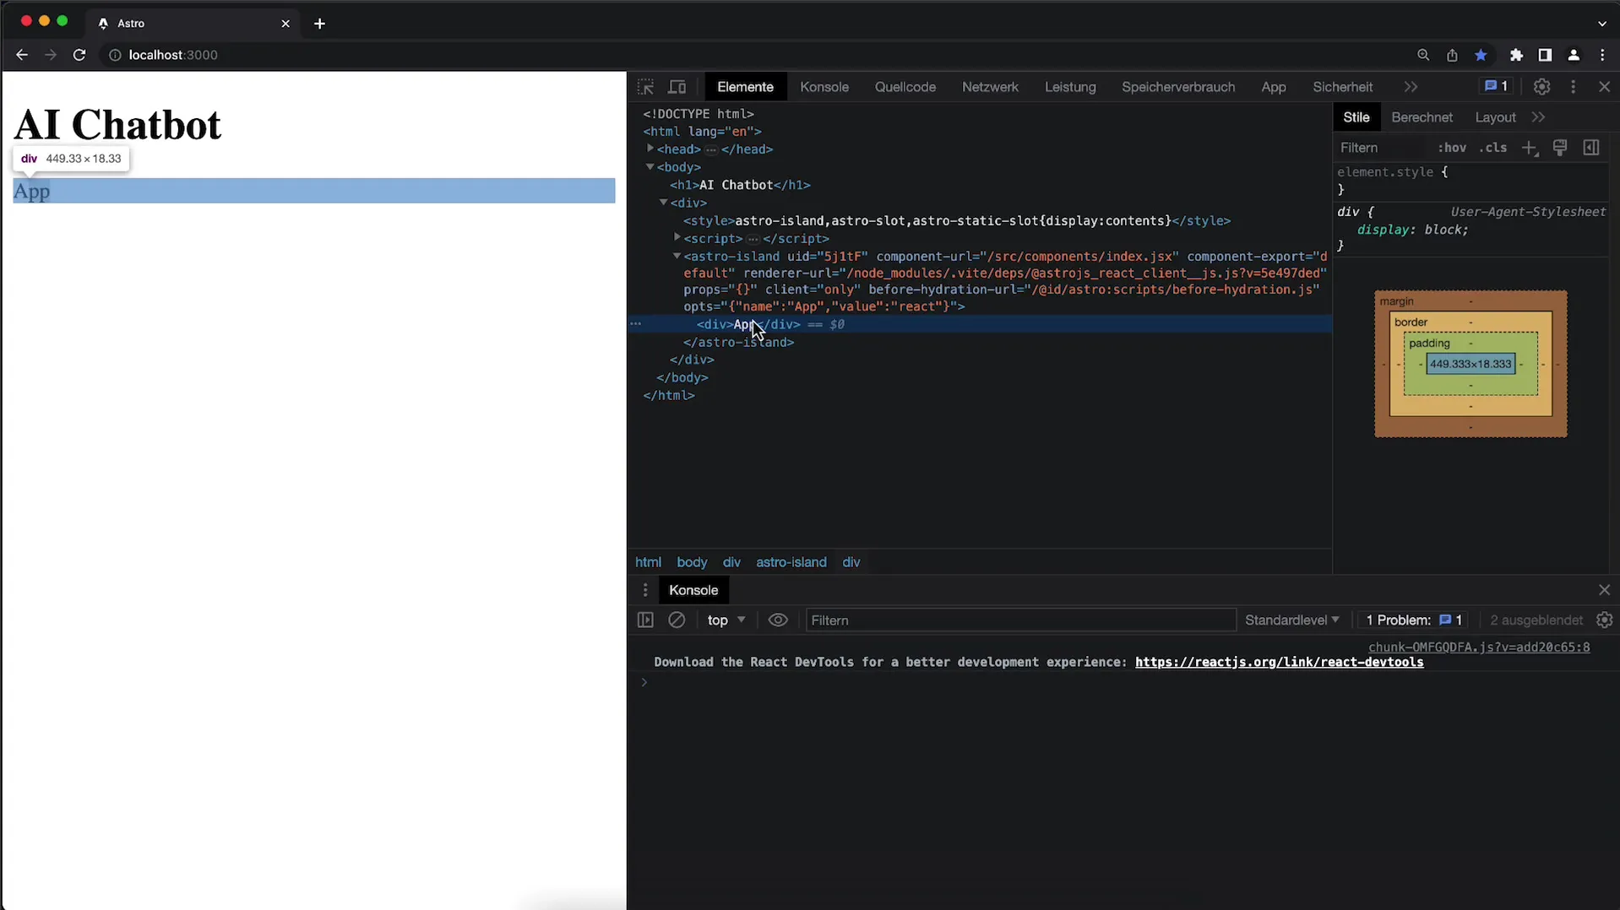Click the new style rule plus icon

[x=1530, y=148]
